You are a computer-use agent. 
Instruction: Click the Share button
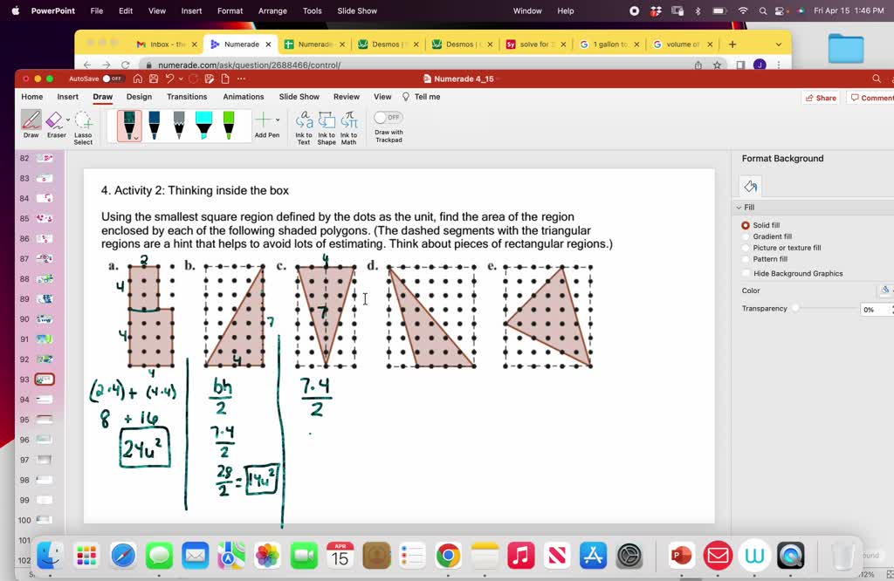pos(821,97)
